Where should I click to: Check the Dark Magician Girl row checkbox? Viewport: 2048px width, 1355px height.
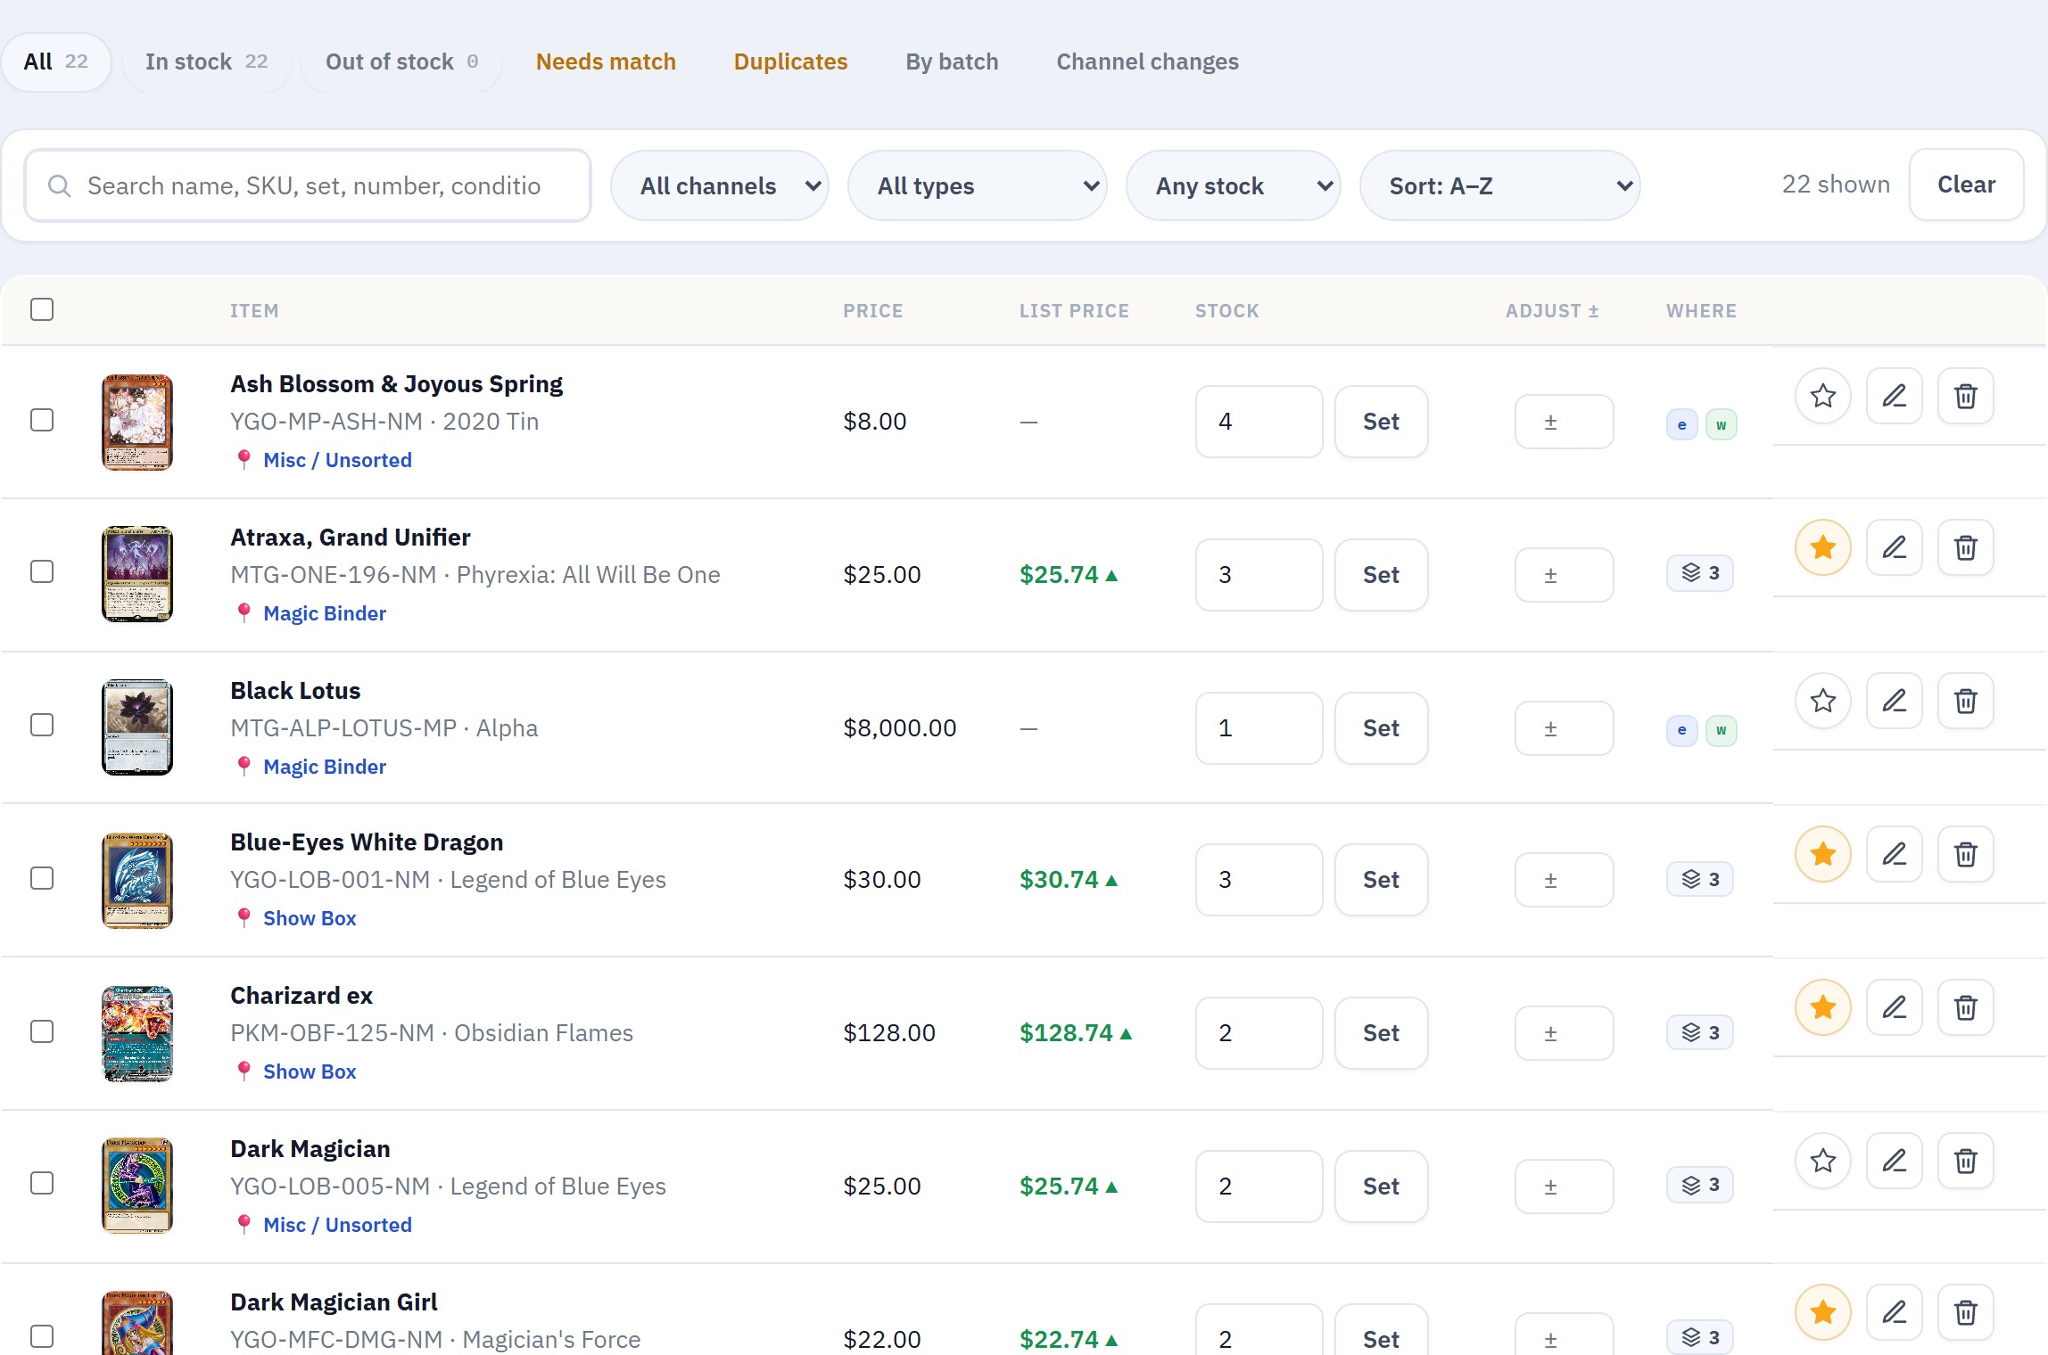point(42,1336)
